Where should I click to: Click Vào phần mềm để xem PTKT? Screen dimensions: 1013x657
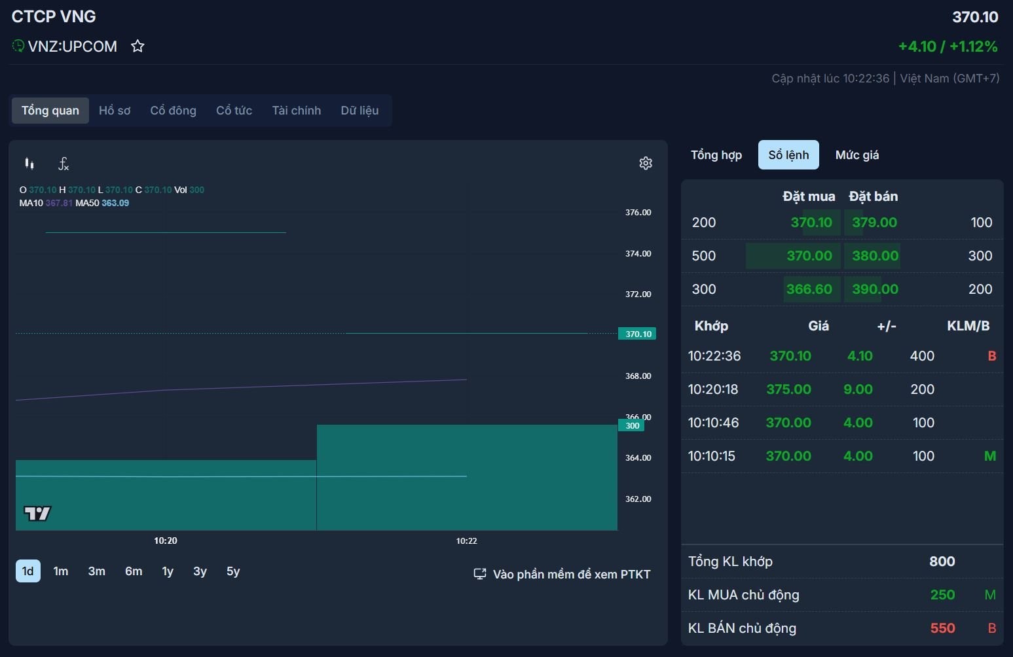click(571, 575)
